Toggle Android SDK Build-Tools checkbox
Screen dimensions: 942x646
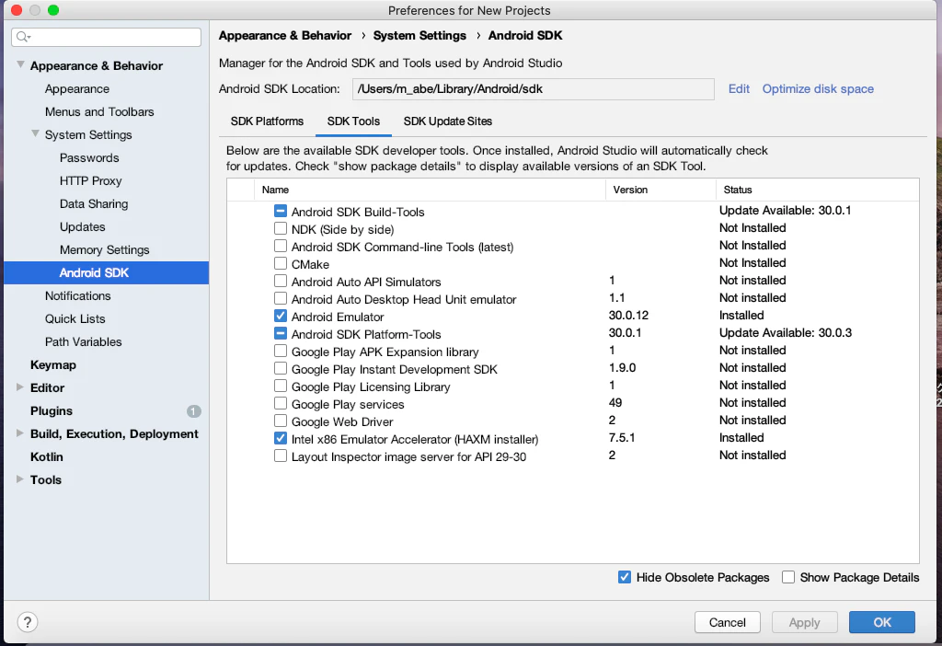point(281,212)
